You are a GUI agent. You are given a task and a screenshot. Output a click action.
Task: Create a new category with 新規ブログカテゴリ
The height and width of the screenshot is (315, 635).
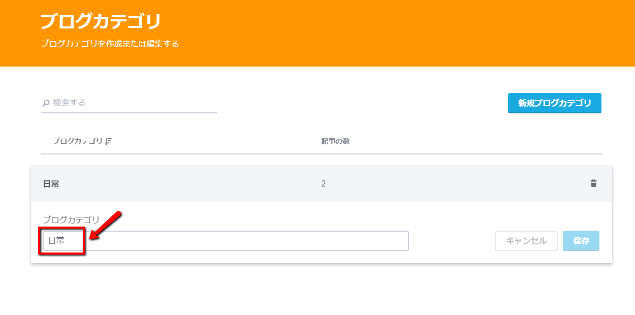554,103
